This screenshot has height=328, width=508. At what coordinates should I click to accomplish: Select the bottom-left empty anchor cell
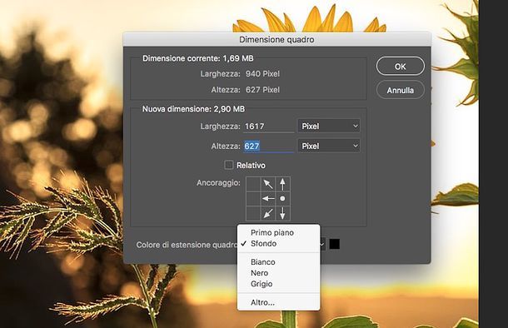pos(253,213)
